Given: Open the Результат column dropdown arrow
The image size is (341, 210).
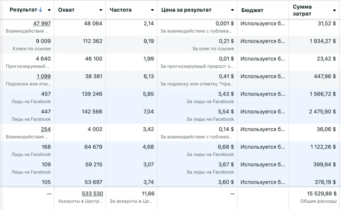Looking at the screenshot, I should [x=49, y=10].
